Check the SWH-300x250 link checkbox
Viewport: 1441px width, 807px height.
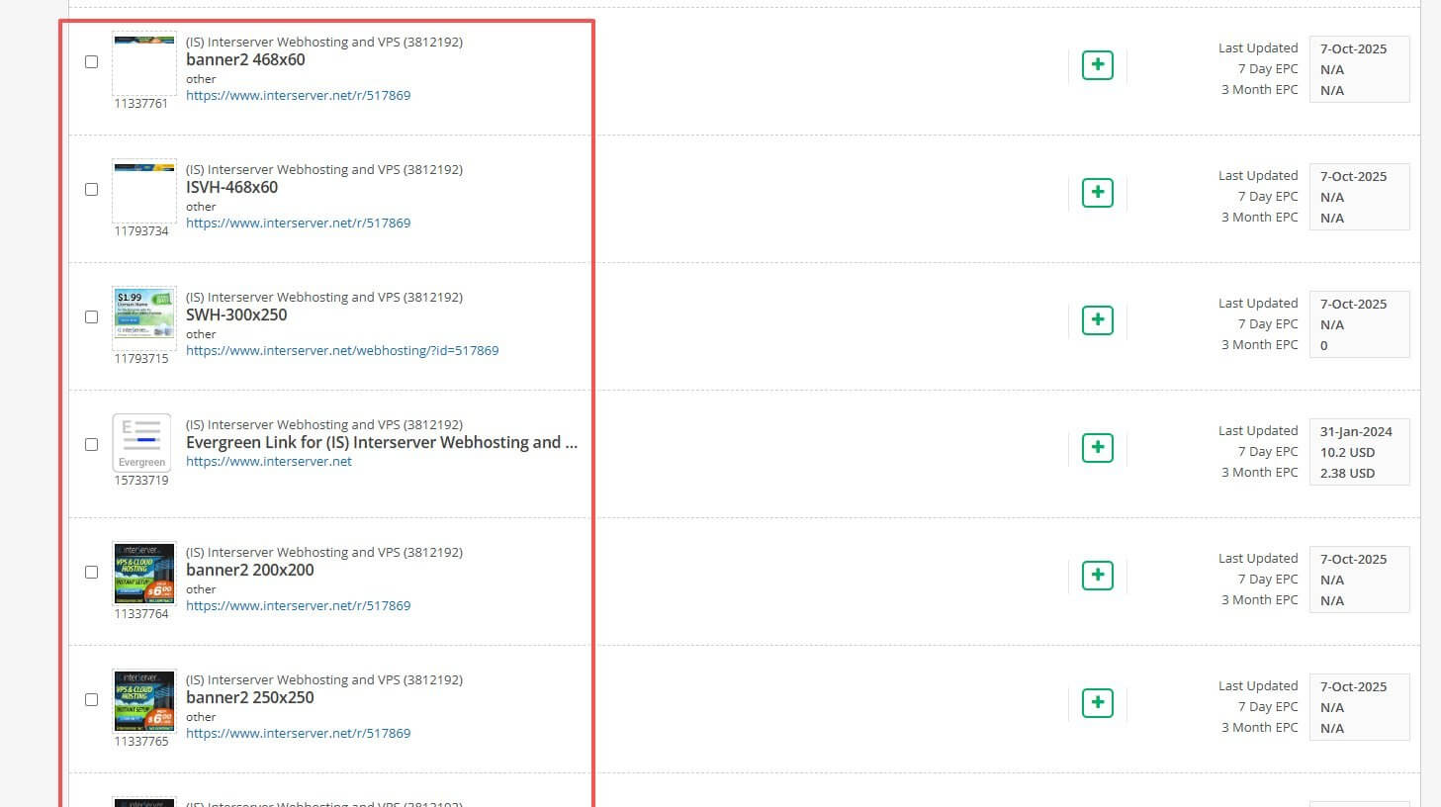pos(92,316)
